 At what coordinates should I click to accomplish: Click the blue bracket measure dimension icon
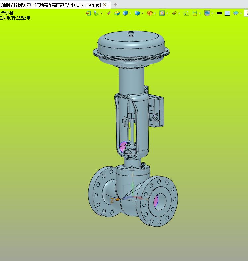(195, 13)
